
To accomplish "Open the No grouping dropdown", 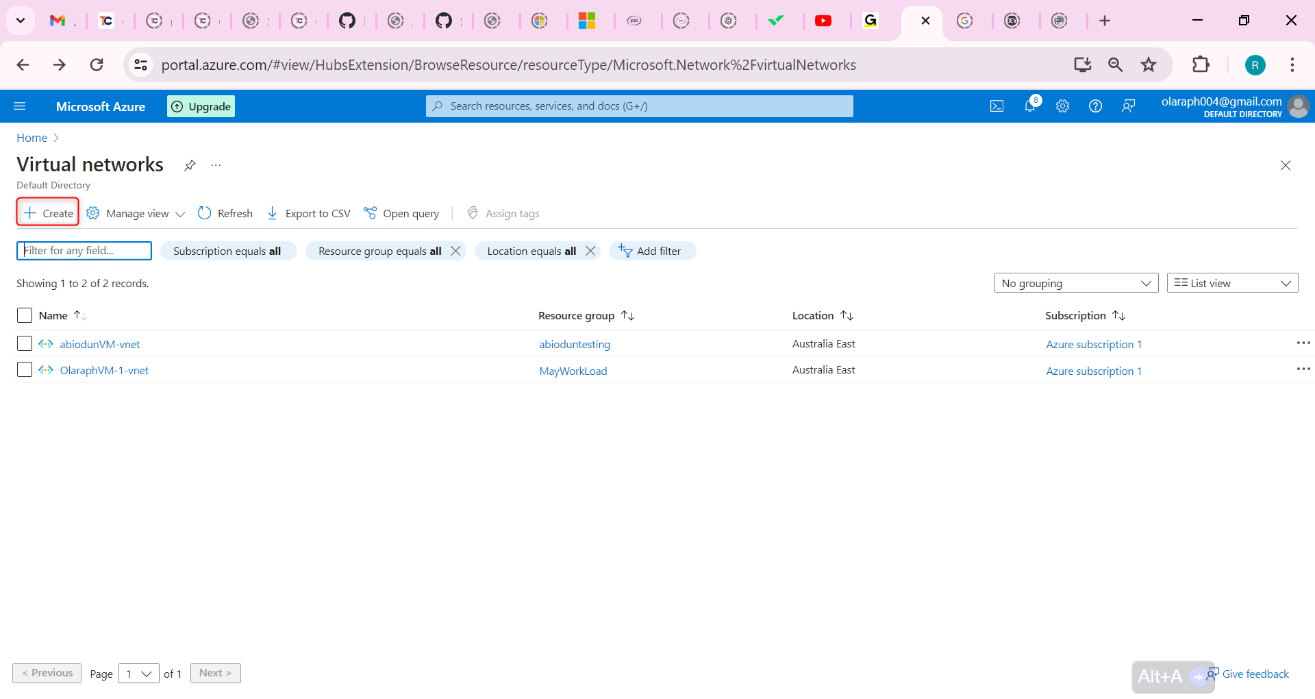I will click(x=1076, y=283).
